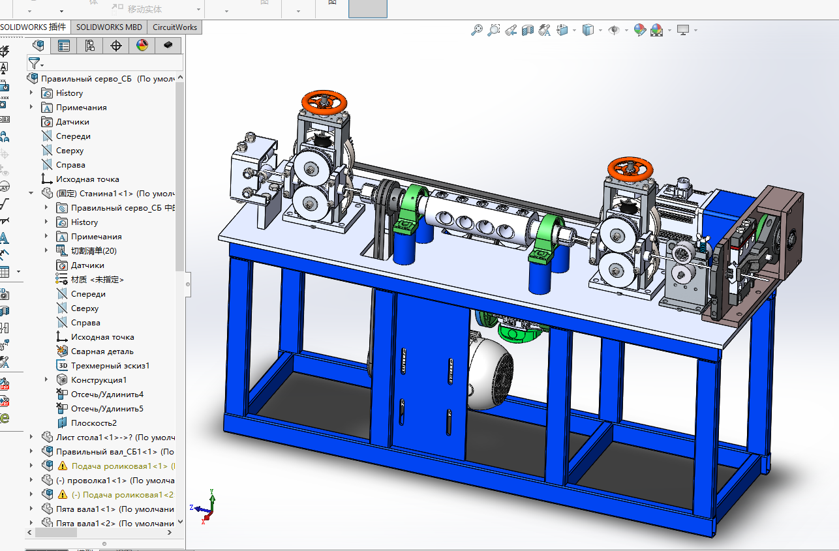This screenshot has width=839, height=551.
Task: Click the Edit Appearance icon
Action: pos(640,29)
